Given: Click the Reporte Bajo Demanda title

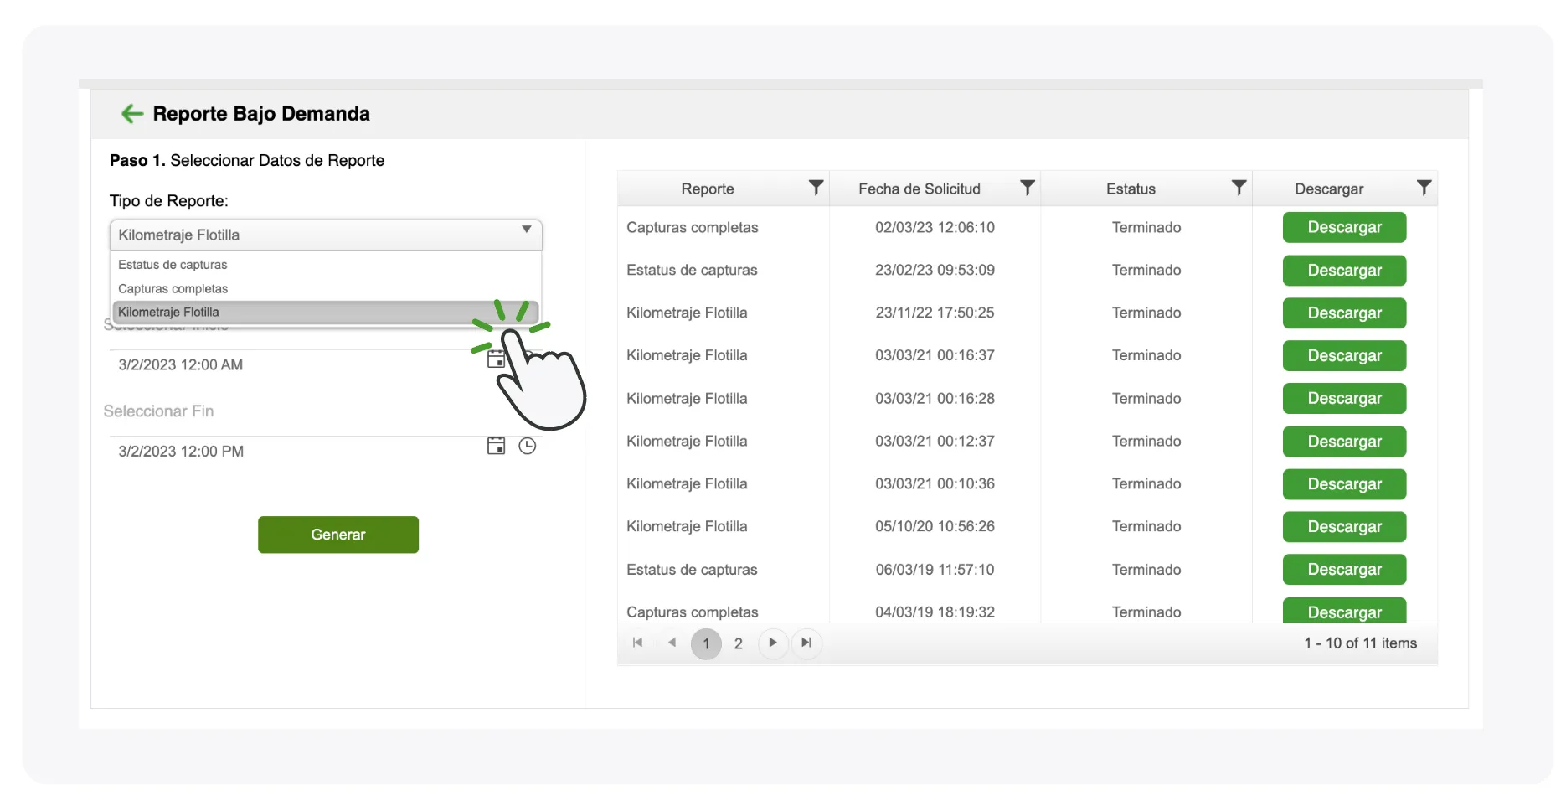Looking at the screenshot, I should coord(261,114).
